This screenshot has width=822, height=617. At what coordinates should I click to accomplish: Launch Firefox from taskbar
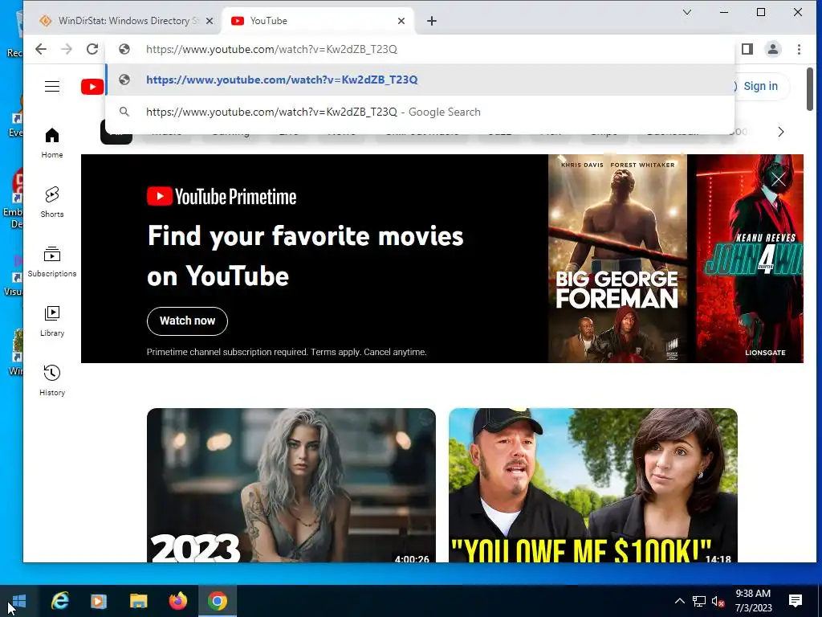point(177,601)
